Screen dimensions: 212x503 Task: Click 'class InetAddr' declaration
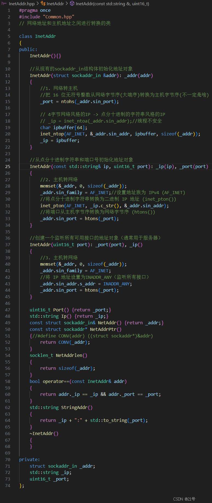(x=37, y=36)
